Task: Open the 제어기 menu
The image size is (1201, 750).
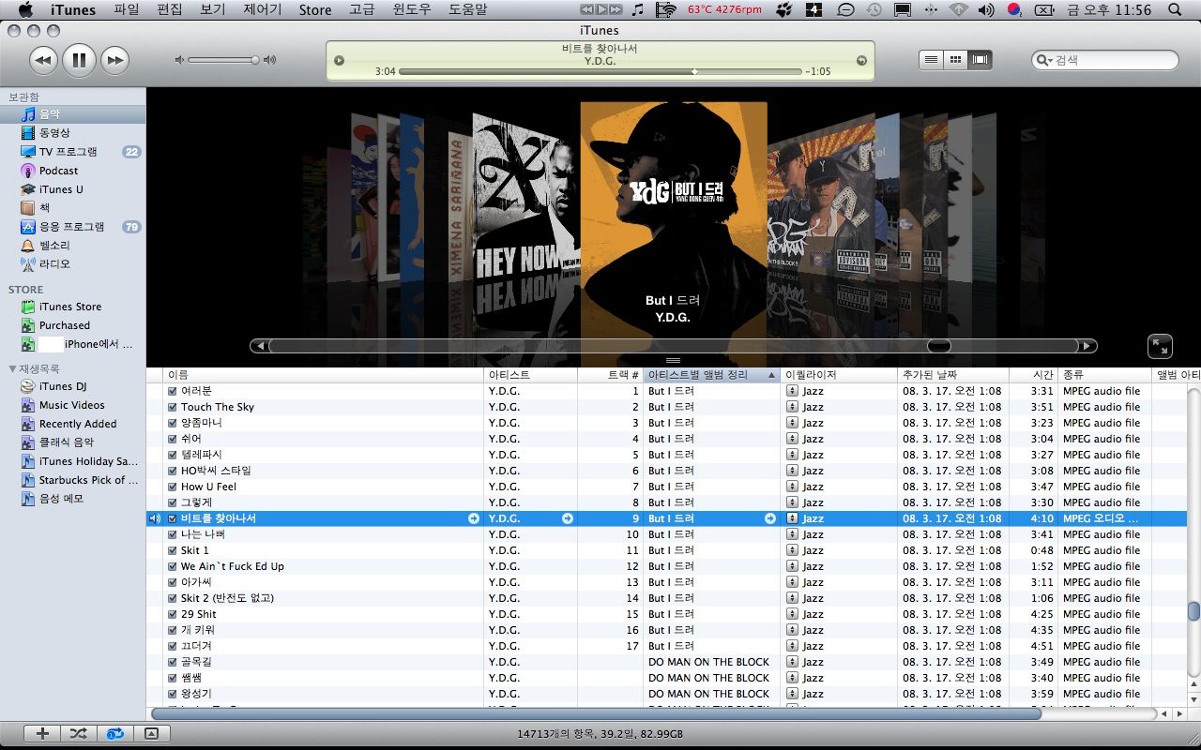Action: click(x=262, y=9)
